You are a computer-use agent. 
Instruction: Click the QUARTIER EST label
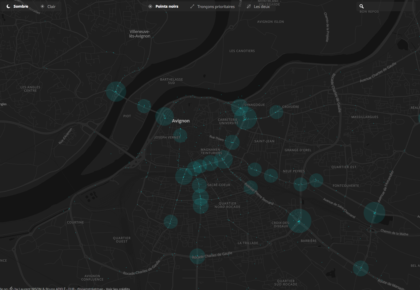[x=344, y=167]
